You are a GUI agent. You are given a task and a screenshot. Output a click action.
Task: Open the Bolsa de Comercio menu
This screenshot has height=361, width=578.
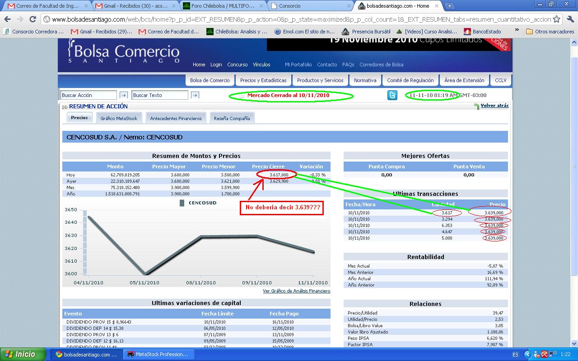click(x=210, y=80)
